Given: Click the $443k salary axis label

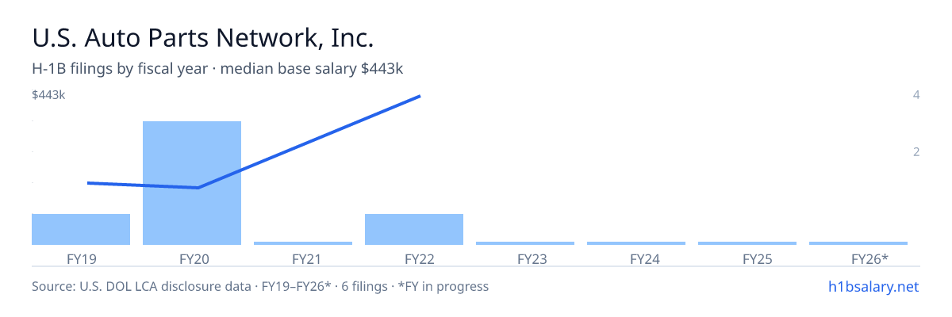Looking at the screenshot, I should 48,95.
